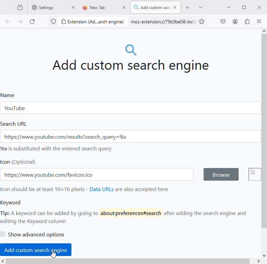Screen dimensions: 267x264
Task: Minimize the Firefox window
Action: point(229,7)
